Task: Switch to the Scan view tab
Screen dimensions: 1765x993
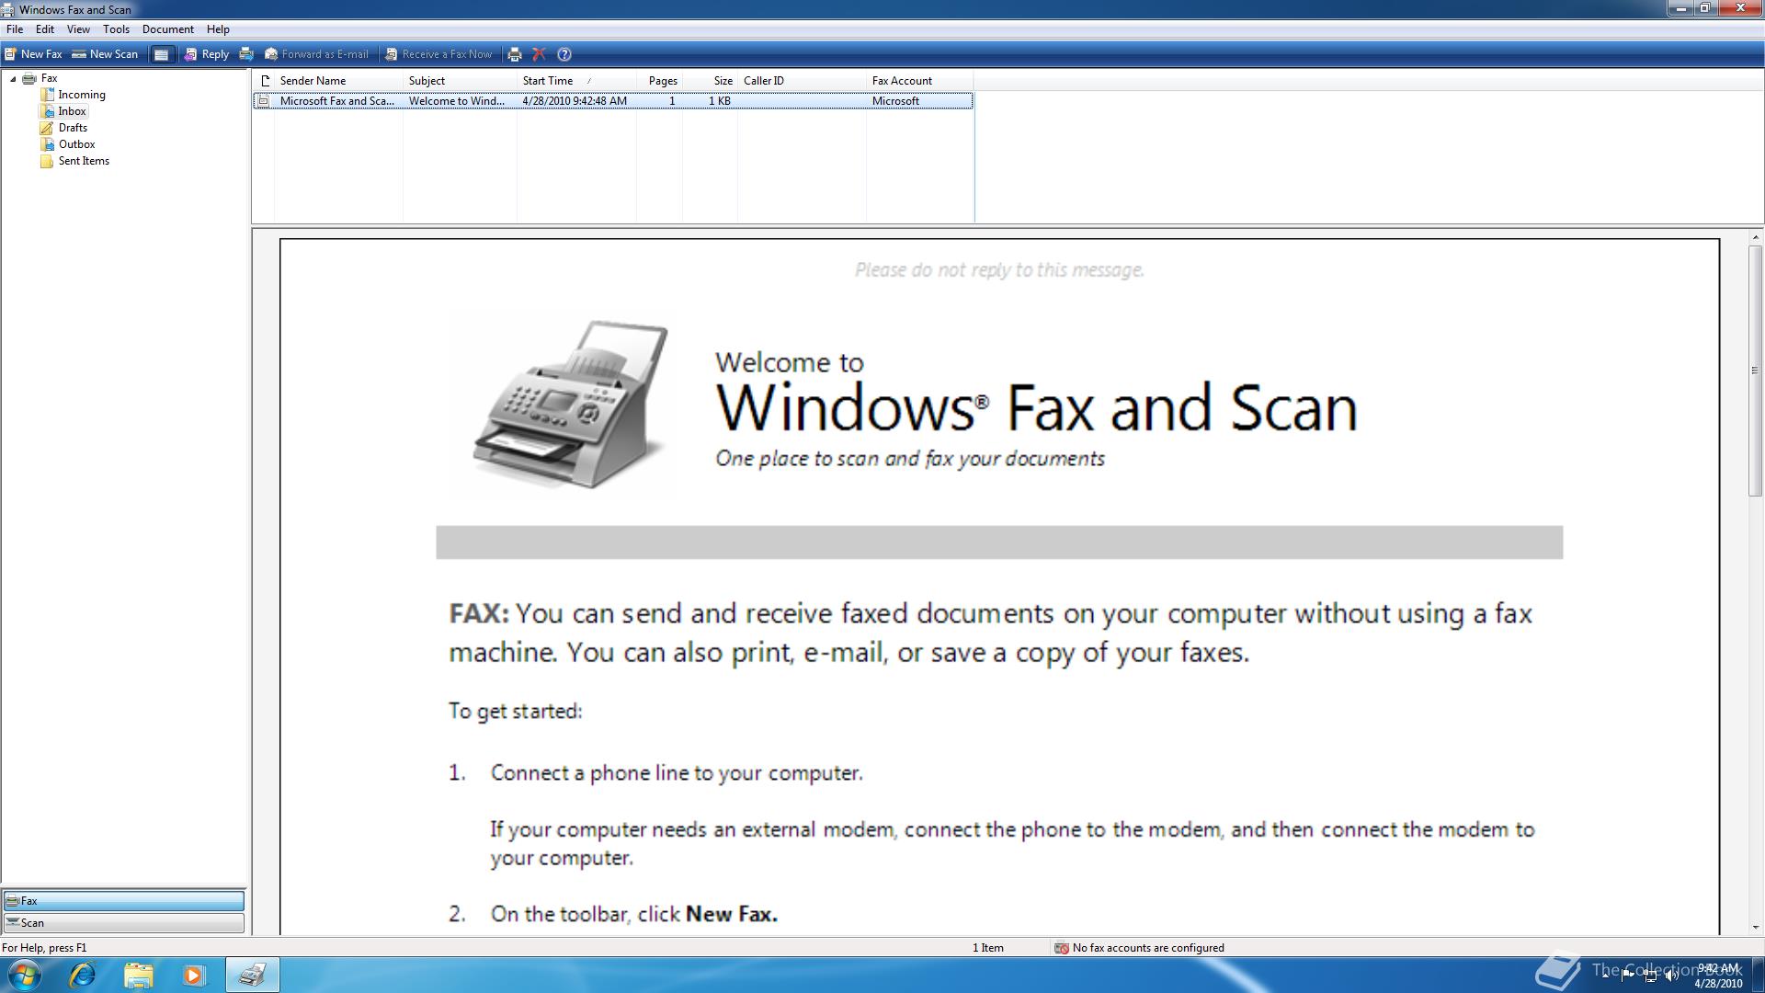Action: tap(124, 923)
